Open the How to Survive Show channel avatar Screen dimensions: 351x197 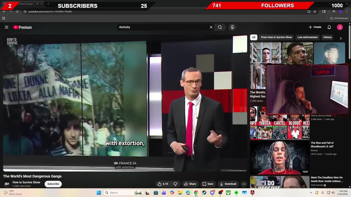click(x=7, y=184)
